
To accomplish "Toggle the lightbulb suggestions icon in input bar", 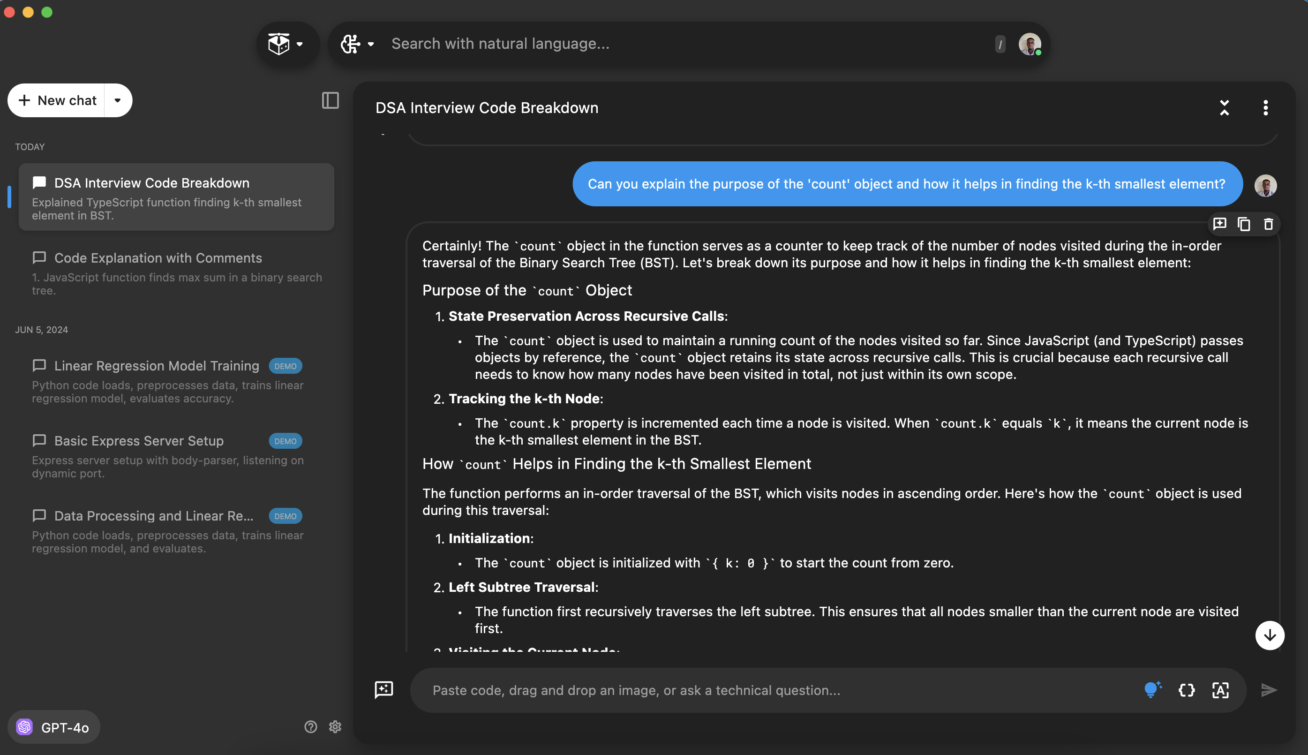I will pos(1152,690).
